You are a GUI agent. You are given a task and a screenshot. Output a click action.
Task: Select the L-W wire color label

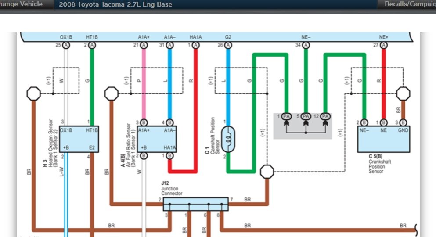(61, 172)
